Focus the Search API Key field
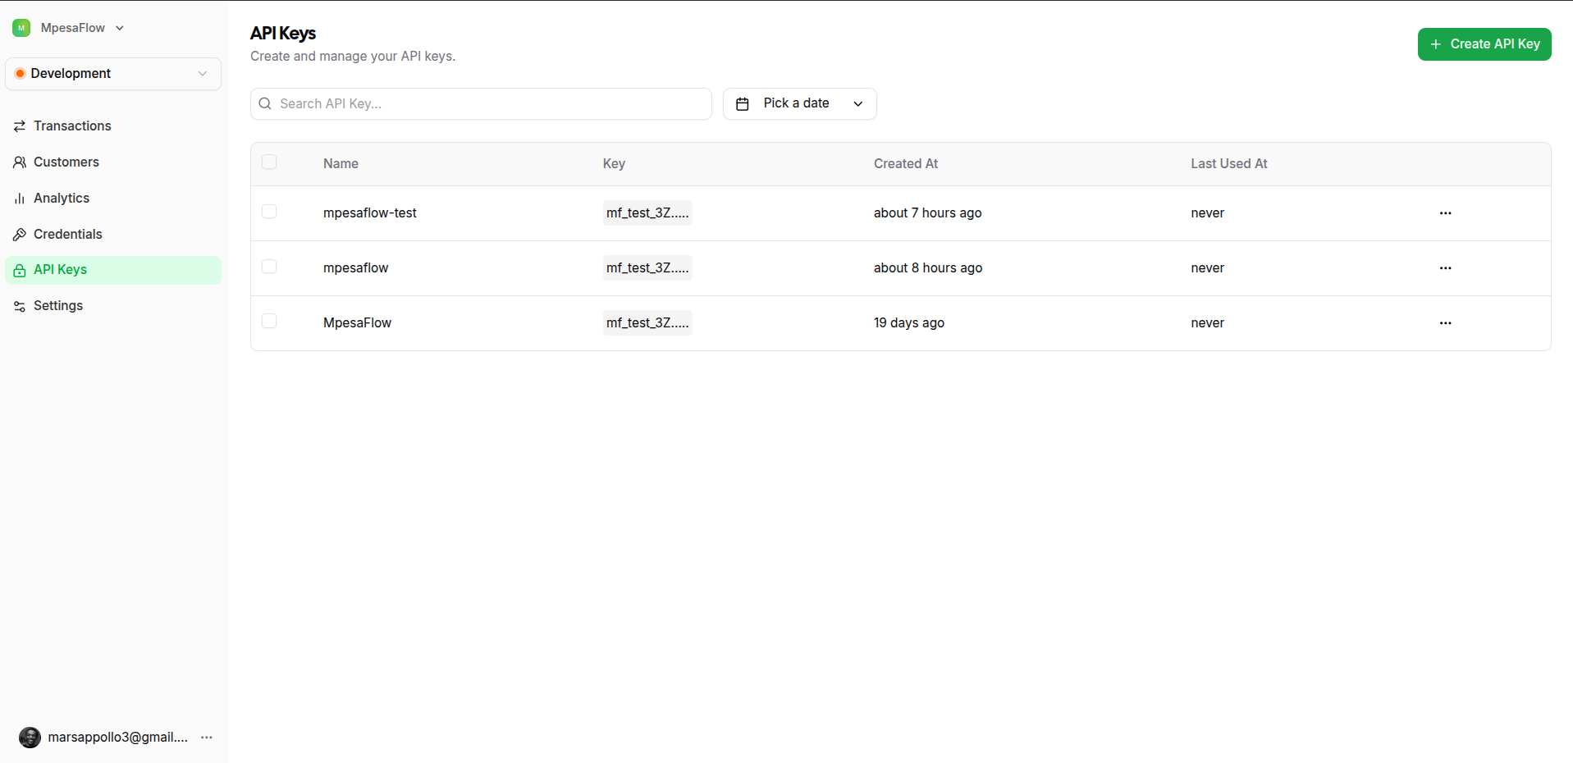The height and width of the screenshot is (763, 1573). click(x=481, y=104)
